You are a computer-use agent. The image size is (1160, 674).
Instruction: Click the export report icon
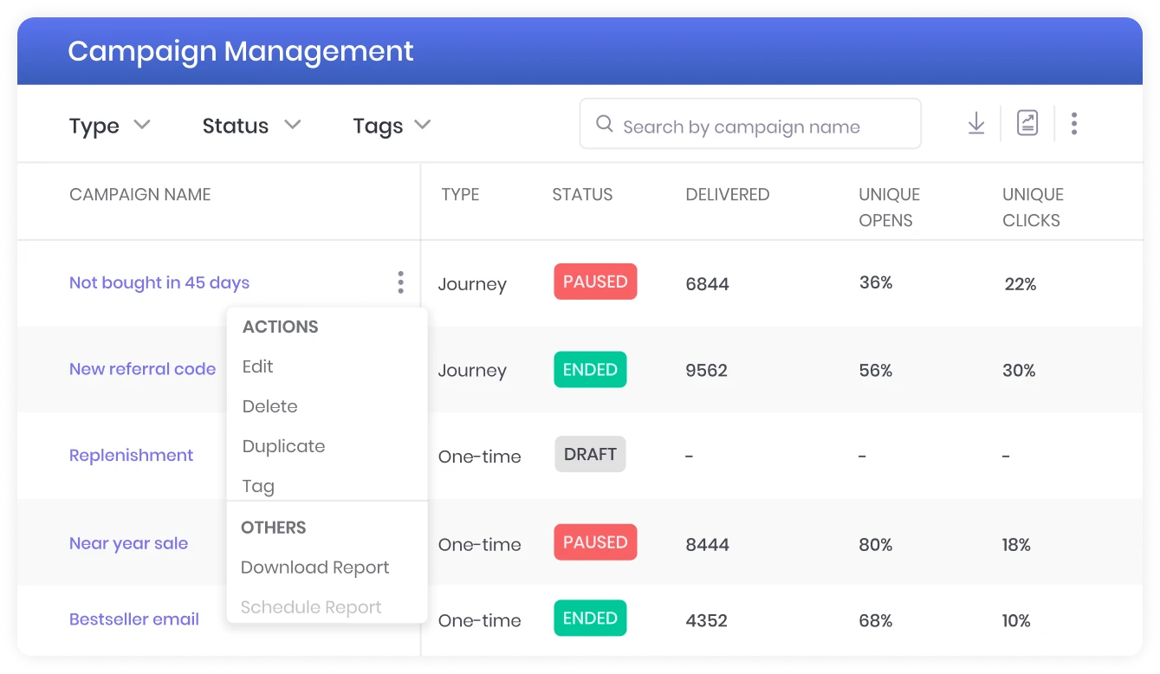tap(1027, 123)
